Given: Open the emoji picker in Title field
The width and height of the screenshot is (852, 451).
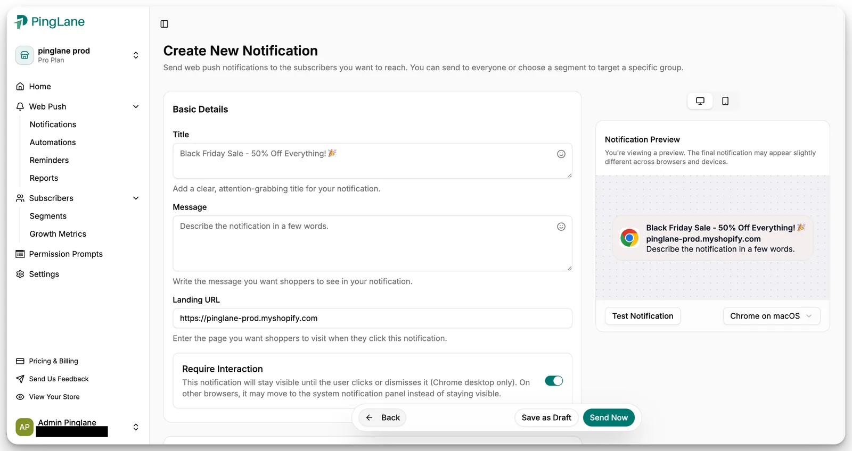Looking at the screenshot, I should [x=561, y=154].
